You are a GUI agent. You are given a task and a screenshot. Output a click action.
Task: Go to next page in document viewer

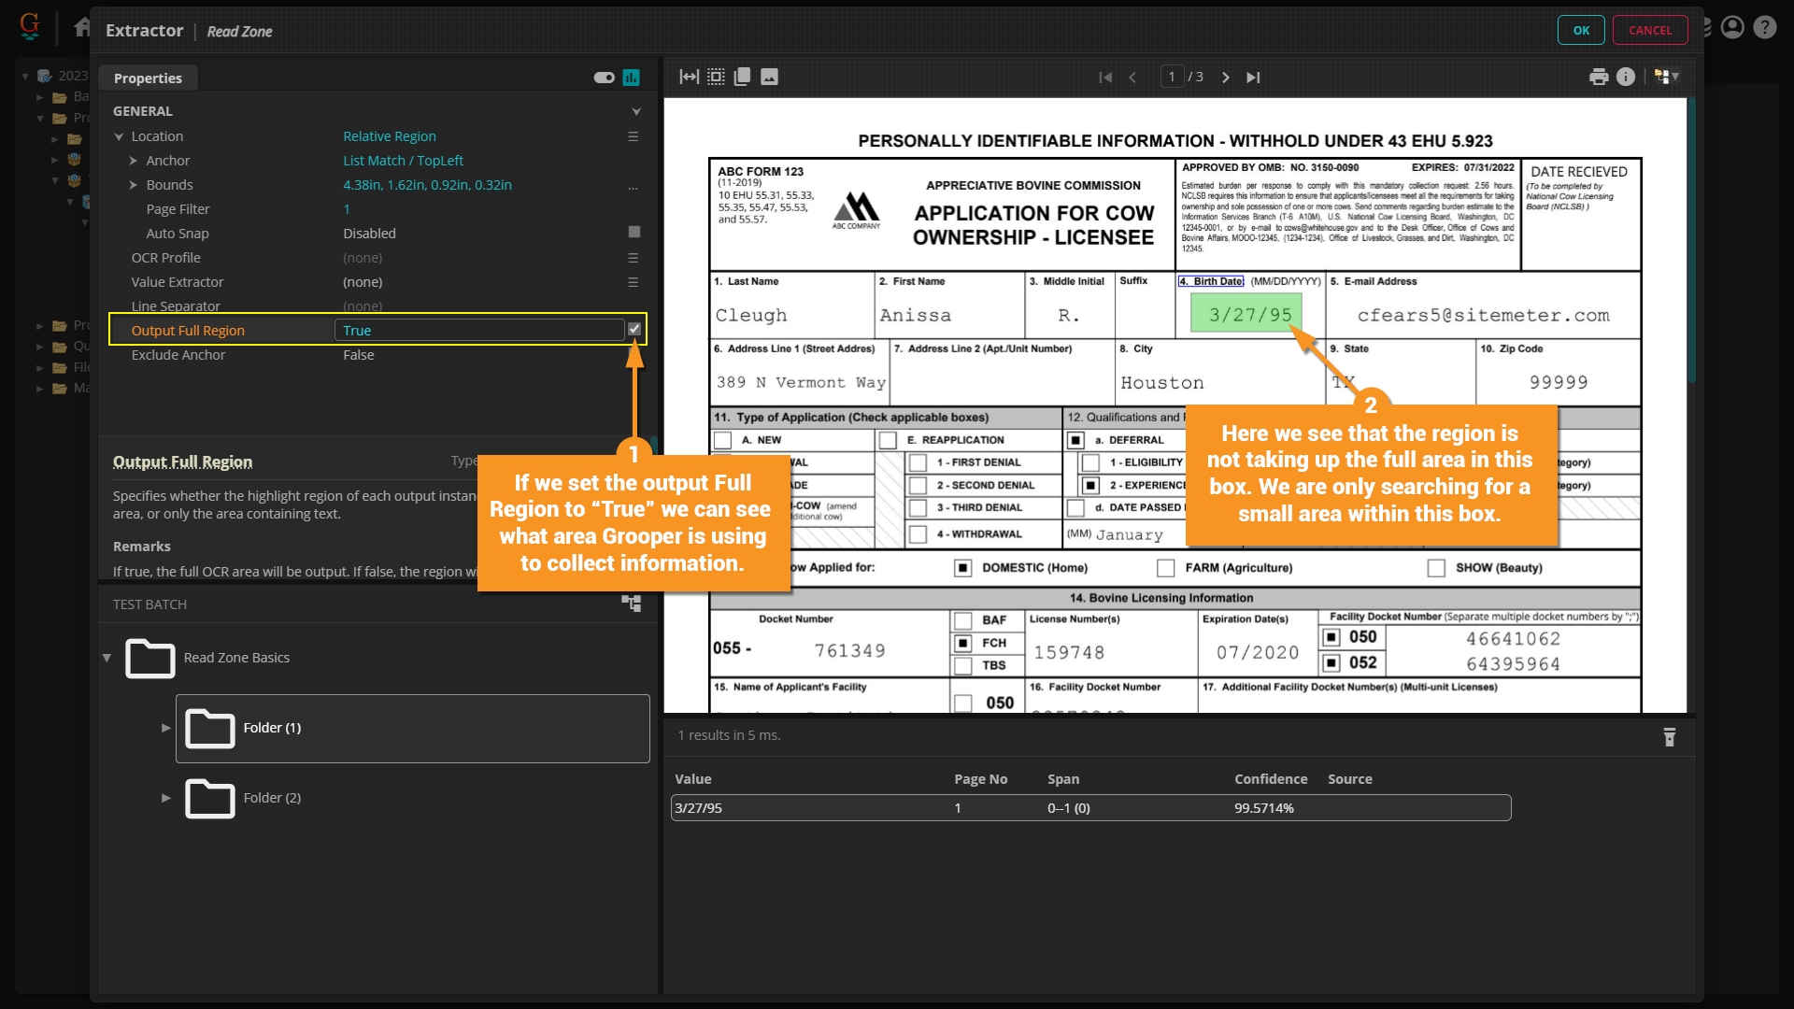tap(1226, 78)
